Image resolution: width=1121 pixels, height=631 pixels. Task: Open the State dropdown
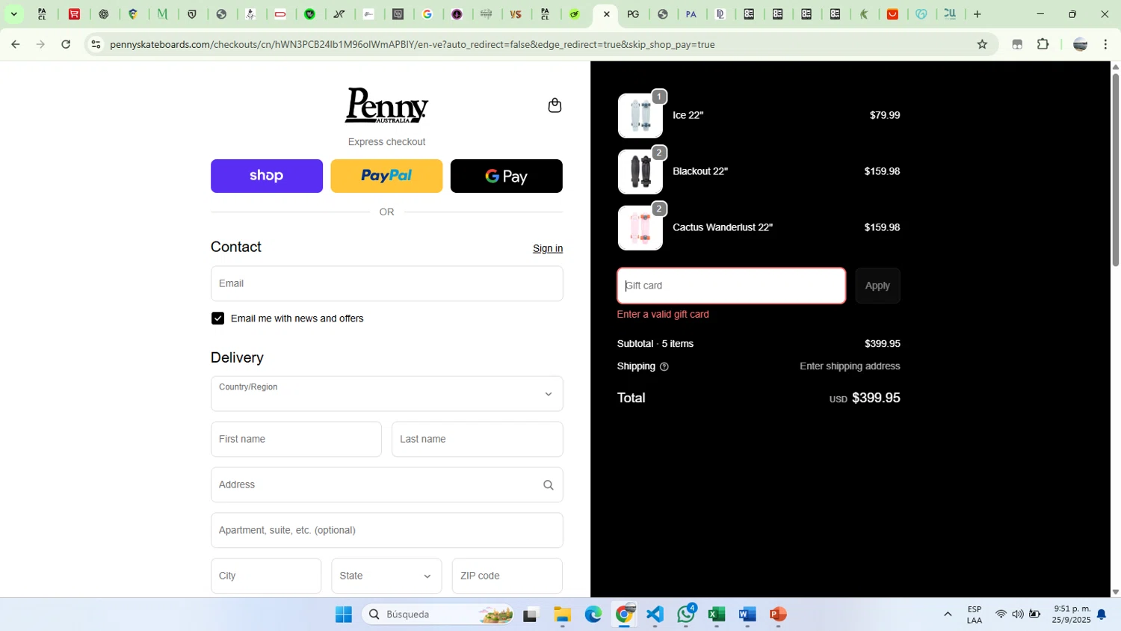pyautogui.click(x=386, y=576)
